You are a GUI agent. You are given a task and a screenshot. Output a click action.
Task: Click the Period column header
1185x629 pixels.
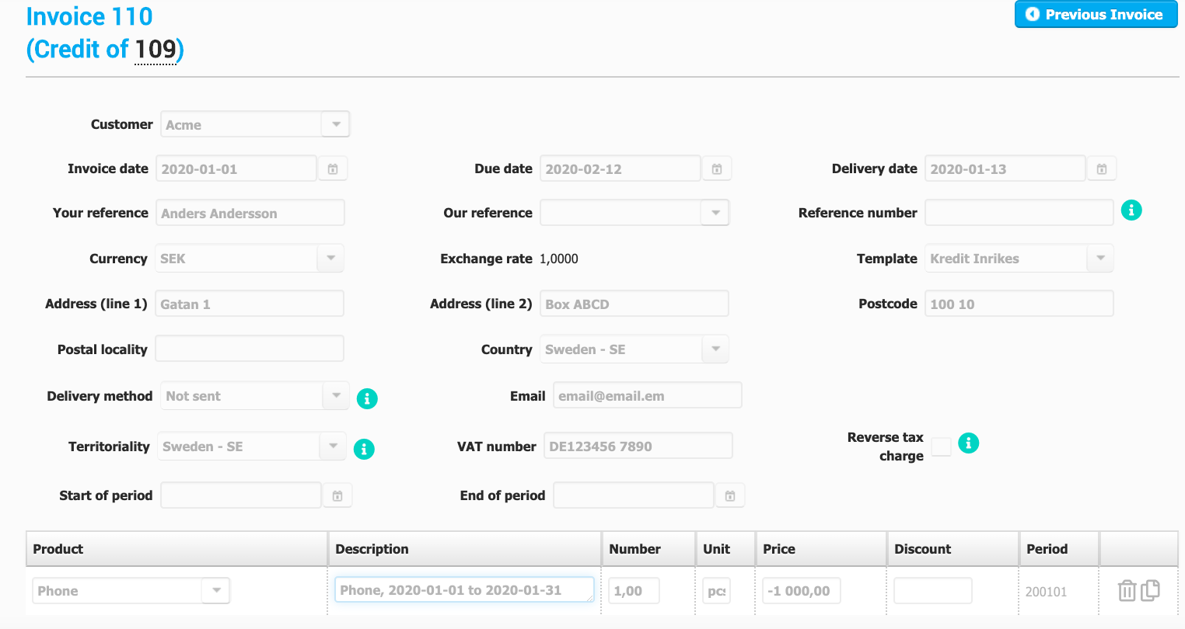tap(1059, 549)
